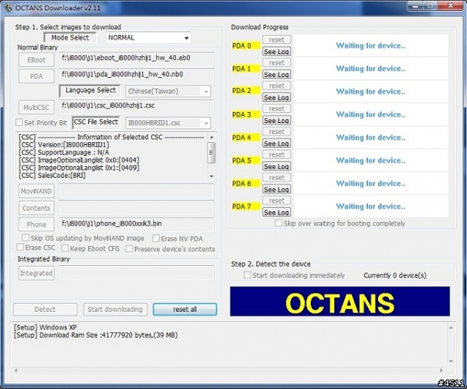Click reset for PDA 1
This screenshot has width=467, height=389.
coord(277,63)
